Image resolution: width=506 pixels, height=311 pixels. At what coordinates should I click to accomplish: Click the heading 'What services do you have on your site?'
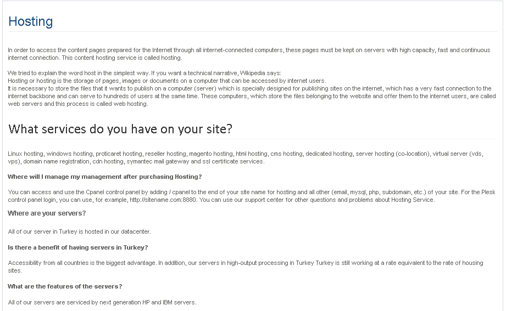tap(120, 129)
